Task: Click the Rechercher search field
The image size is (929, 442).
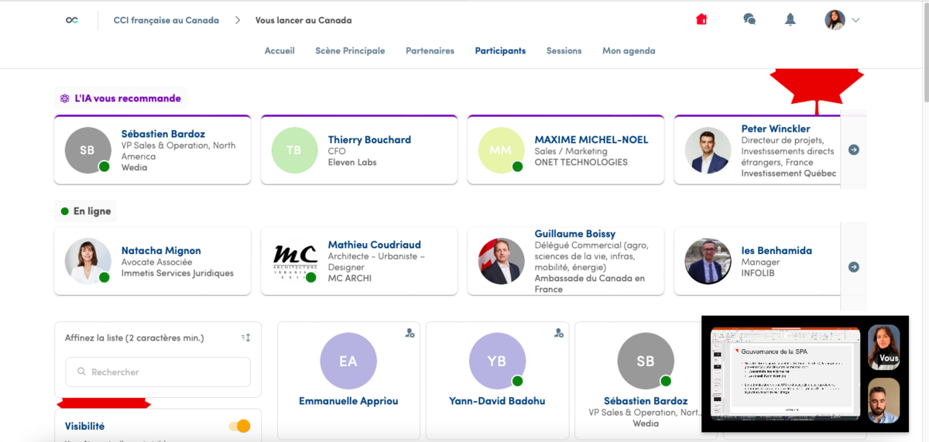Action: (158, 372)
